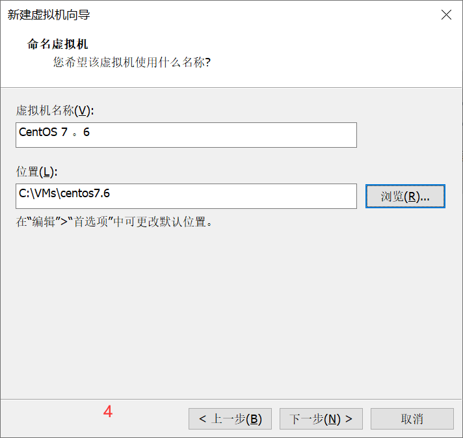The image size is (463, 438).
Task: Click the virtual machine name field containing CentOS 7
Action: pyautogui.click(x=186, y=135)
